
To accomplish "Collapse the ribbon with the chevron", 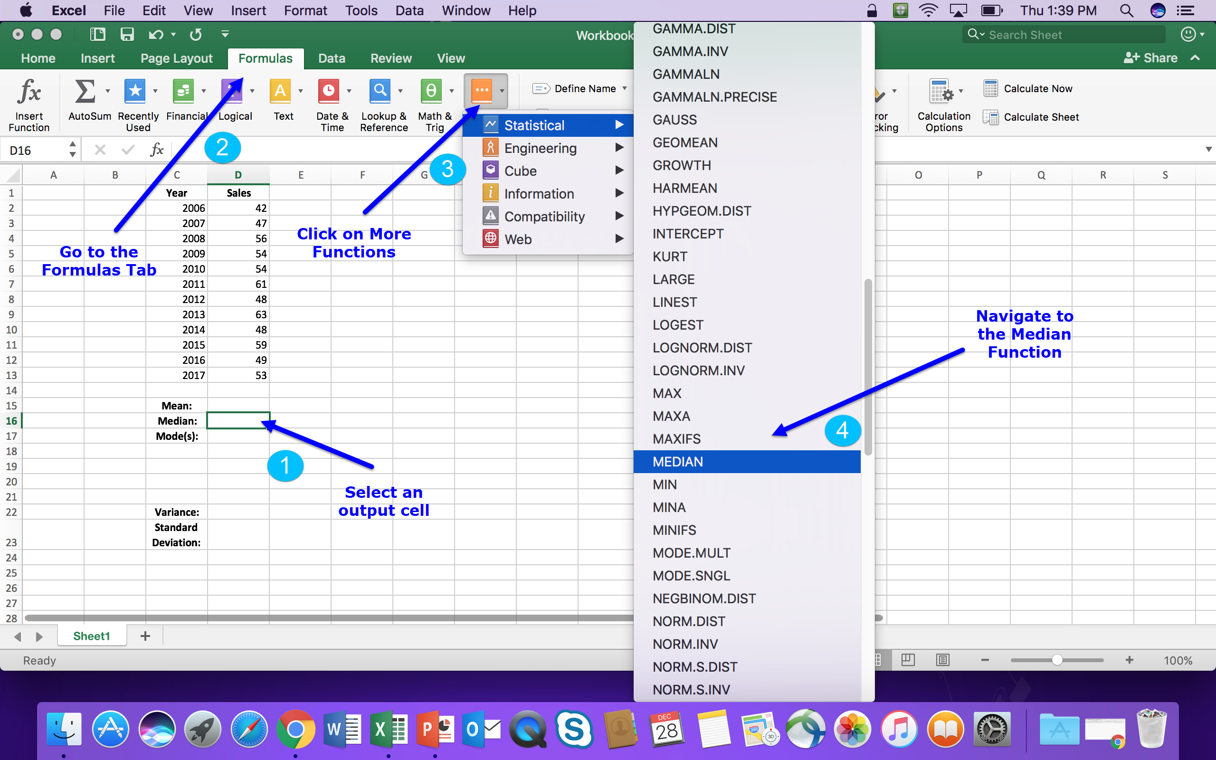I will click(1196, 58).
